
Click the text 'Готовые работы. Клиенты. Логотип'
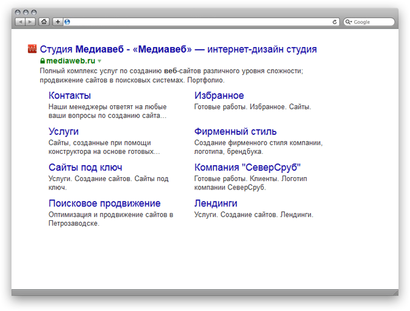coord(250,178)
